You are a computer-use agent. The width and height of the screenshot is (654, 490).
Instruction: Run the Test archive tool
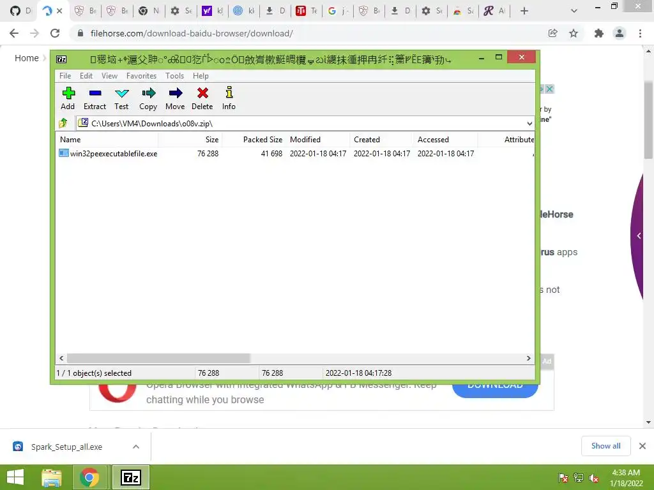(x=121, y=98)
